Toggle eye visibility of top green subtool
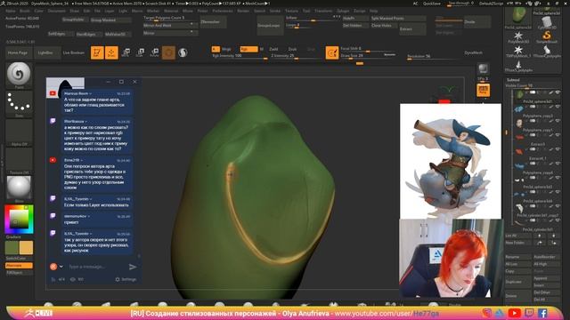Screen dimensions: 570x320 coord(558,92)
